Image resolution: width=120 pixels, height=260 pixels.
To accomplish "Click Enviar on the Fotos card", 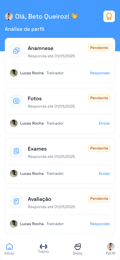I will (x=104, y=123).
